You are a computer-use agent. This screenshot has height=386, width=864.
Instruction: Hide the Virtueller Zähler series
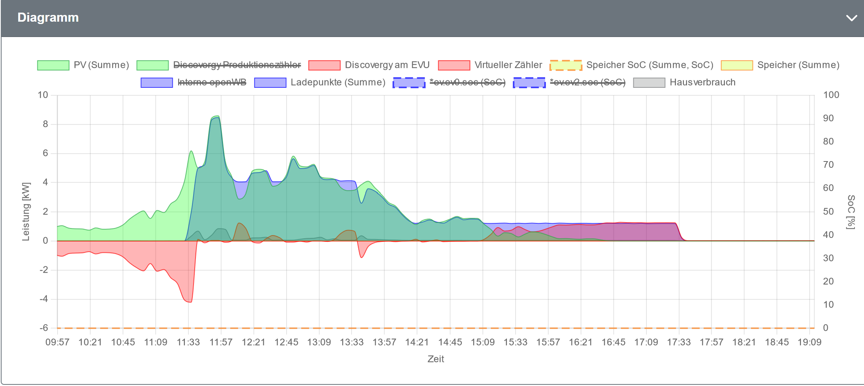pyautogui.click(x=508, y=65)
